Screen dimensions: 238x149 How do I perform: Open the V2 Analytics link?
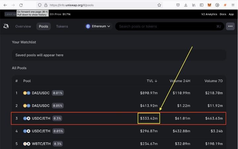pos(209,14)
